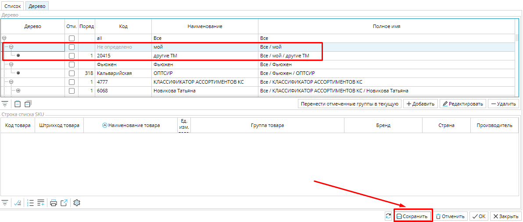The height and width of the screenshot is (222, 523).
Task: Open the settings gear in the SKU toolbar
Action: pos(77,203)
